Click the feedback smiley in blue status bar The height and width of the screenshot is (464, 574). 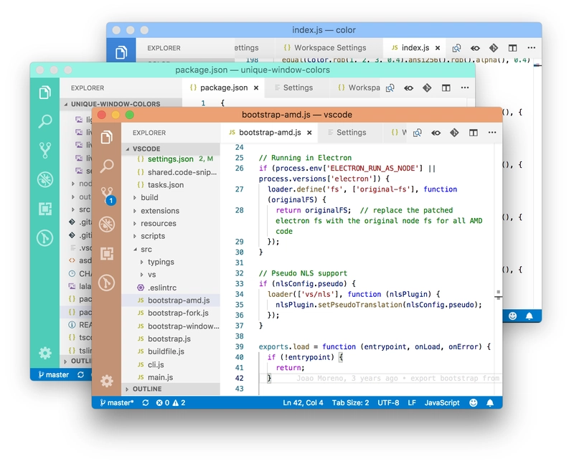474,403
